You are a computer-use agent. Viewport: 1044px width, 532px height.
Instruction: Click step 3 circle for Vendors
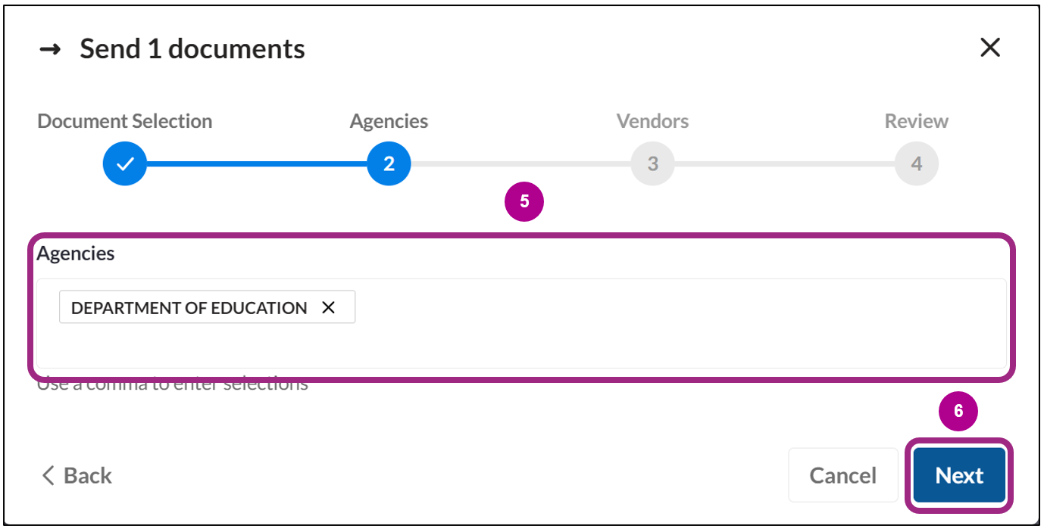(x=652, y=163)
